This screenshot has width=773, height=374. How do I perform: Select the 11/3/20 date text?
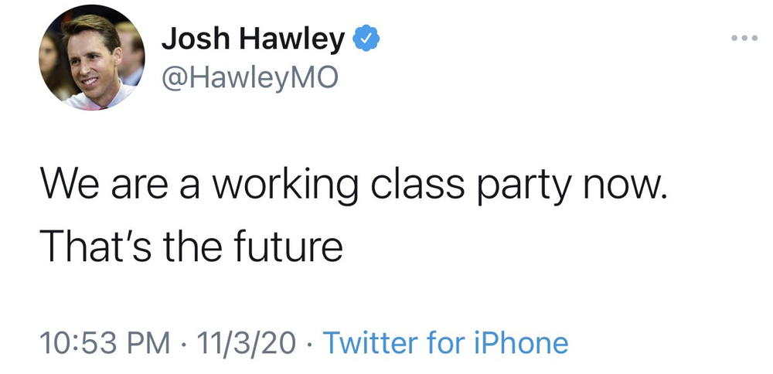pos(244,342)
